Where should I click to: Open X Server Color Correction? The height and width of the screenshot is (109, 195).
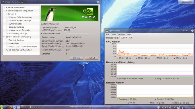20,17
